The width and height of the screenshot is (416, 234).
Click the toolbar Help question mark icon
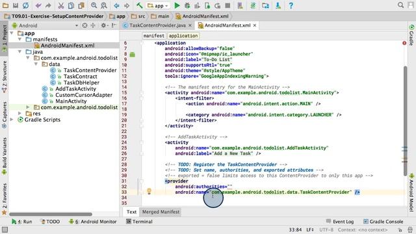pyautogui.click(x=291, y=5)
